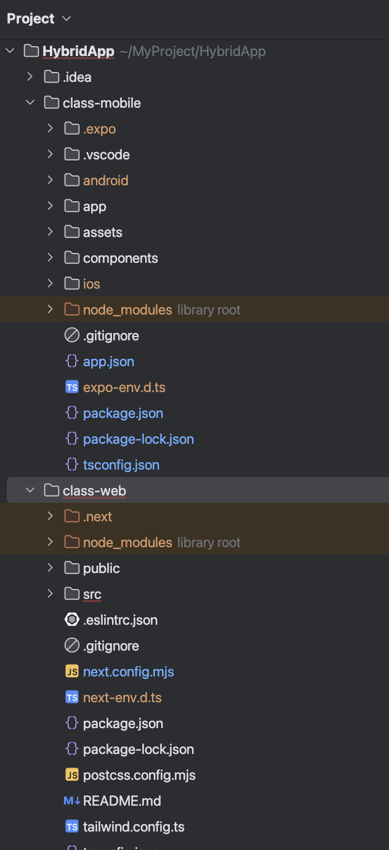Image resolution: width=389 pixels, height=850 pixels.
Task: Collapse the HybridApp root folder
Action: click(10, 51)
